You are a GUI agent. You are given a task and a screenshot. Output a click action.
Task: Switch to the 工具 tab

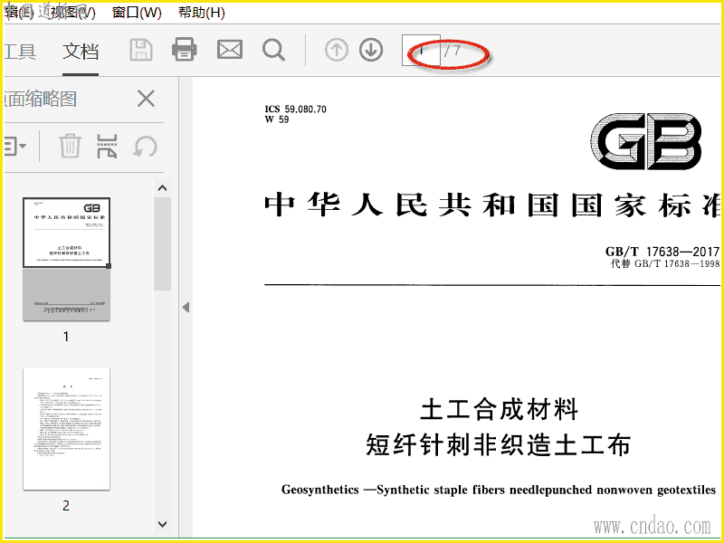20,51
